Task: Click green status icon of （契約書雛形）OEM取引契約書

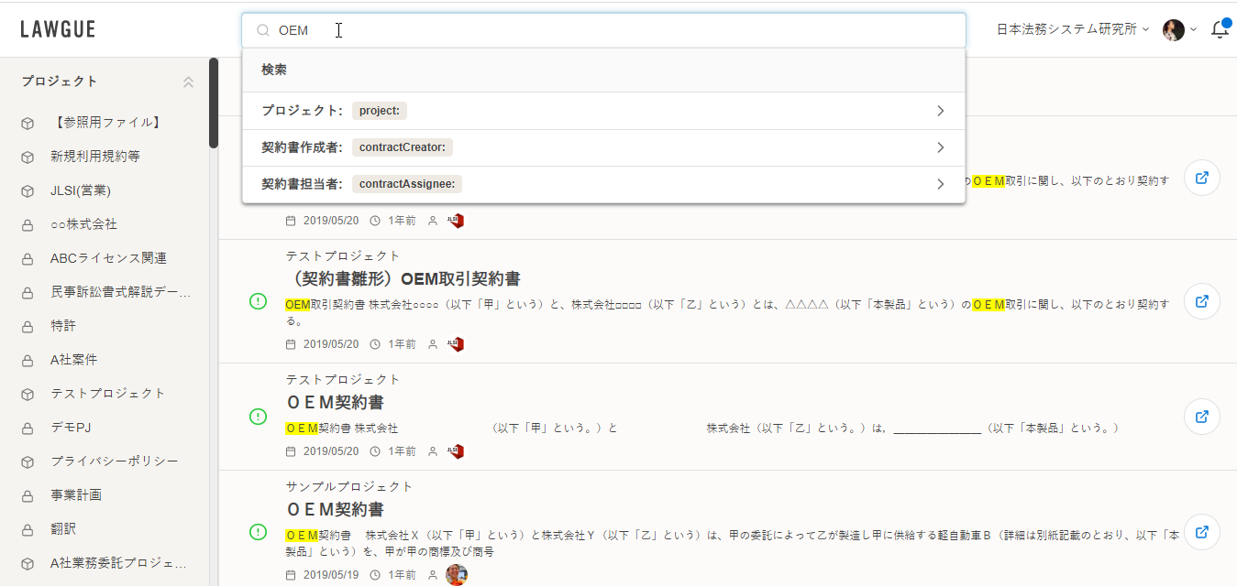Action: pyautogui.click(x=258, y=301)
